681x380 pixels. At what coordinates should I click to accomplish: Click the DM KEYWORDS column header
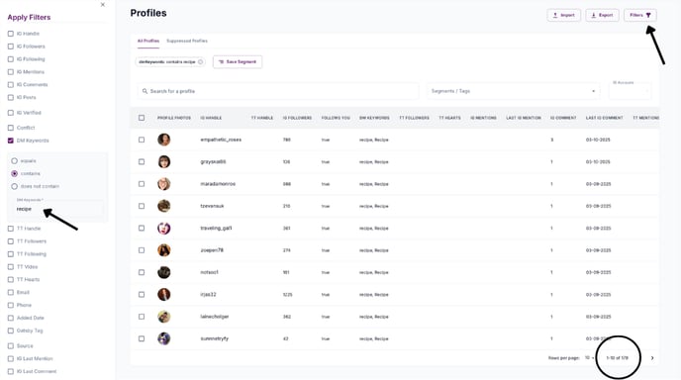pos(374,118)
